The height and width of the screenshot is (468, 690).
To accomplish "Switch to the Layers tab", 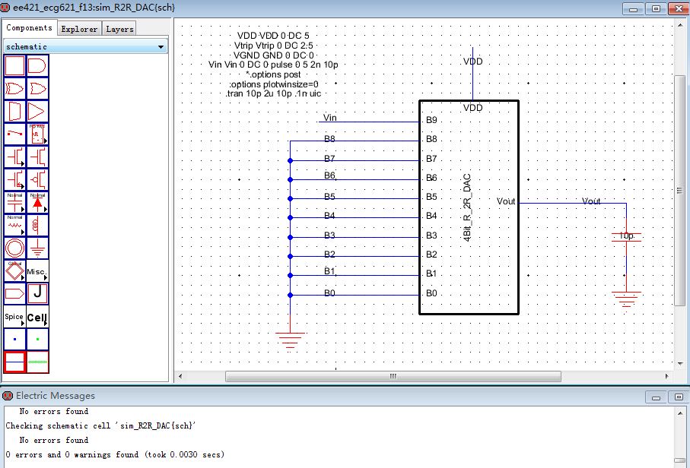I will point(119,29).
